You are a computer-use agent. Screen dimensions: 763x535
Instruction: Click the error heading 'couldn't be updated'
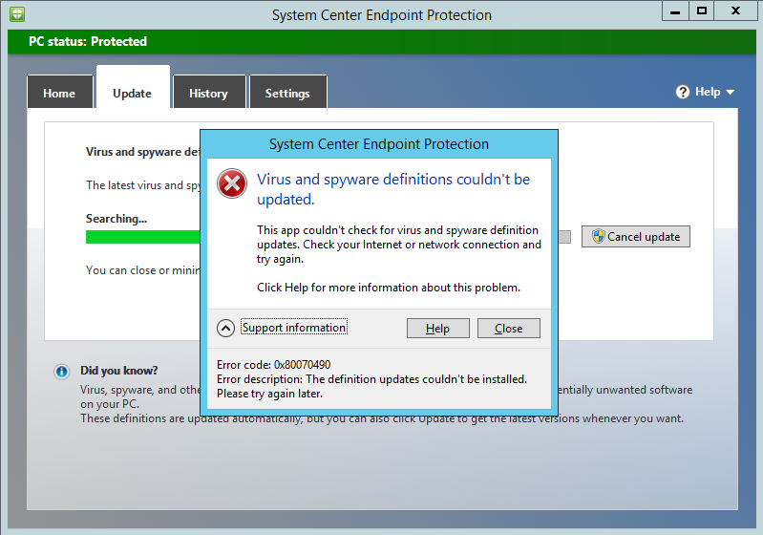393,189
